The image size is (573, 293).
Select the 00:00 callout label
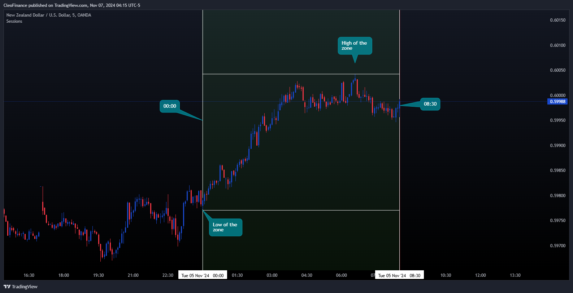[x=170, y=106]
